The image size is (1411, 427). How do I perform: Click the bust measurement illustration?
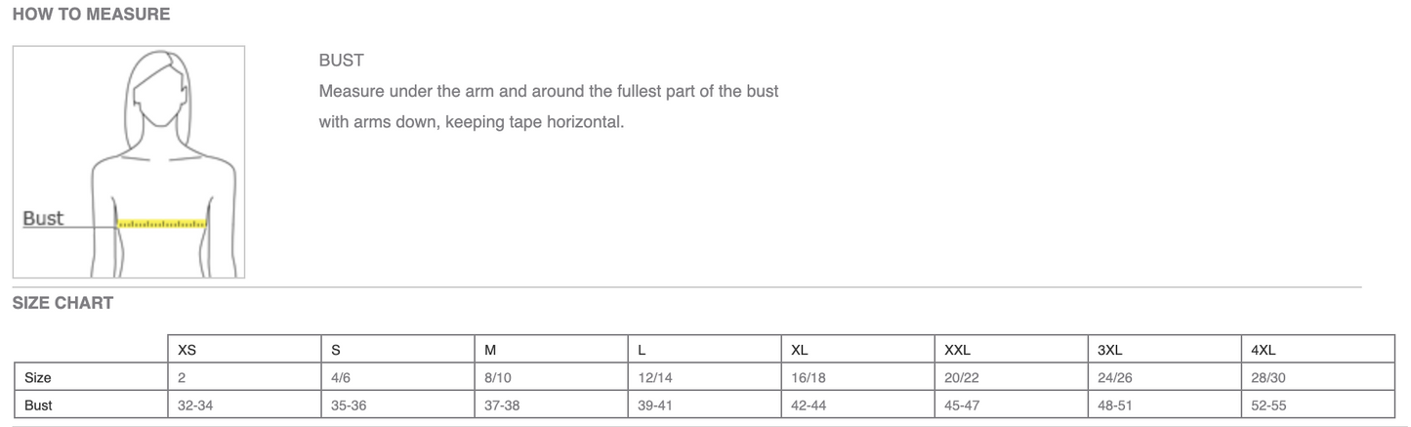128,162
